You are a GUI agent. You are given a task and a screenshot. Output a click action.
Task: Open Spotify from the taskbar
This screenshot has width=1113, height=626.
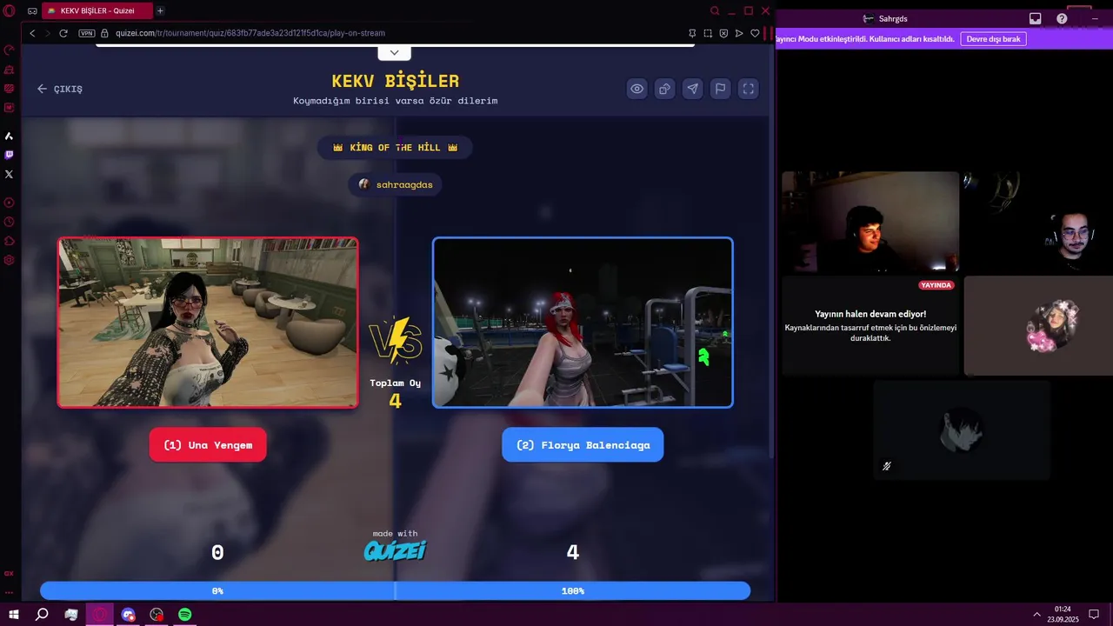coord(185,614)
